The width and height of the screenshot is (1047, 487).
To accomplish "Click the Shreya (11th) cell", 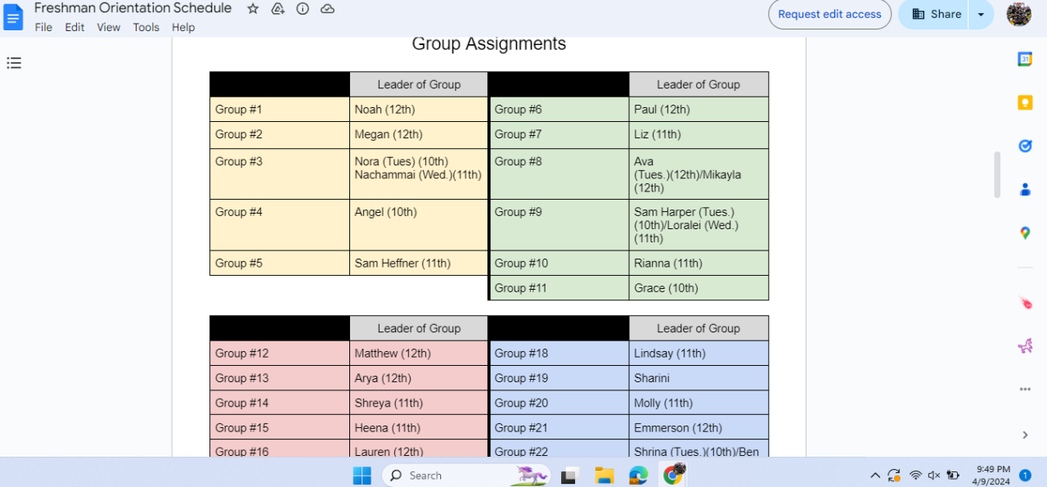I will pos(419,403).
